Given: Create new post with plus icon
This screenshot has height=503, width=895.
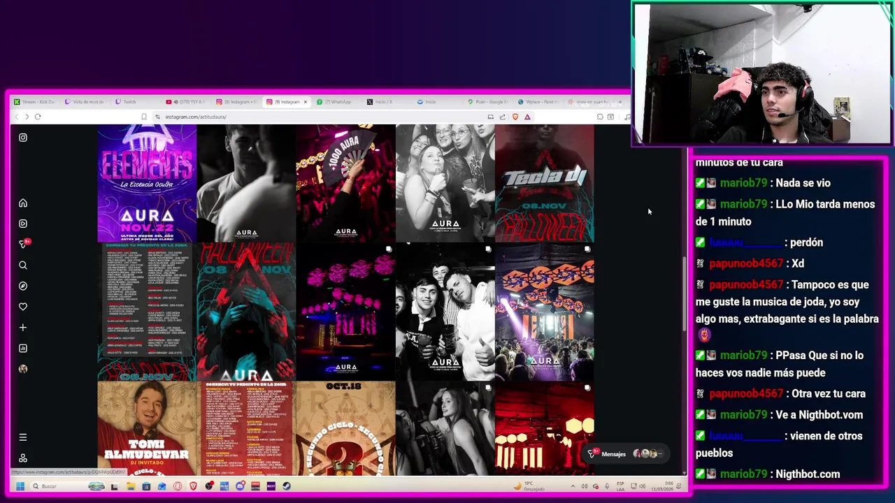Looking at the screenshot, I should tap(23, 327).
